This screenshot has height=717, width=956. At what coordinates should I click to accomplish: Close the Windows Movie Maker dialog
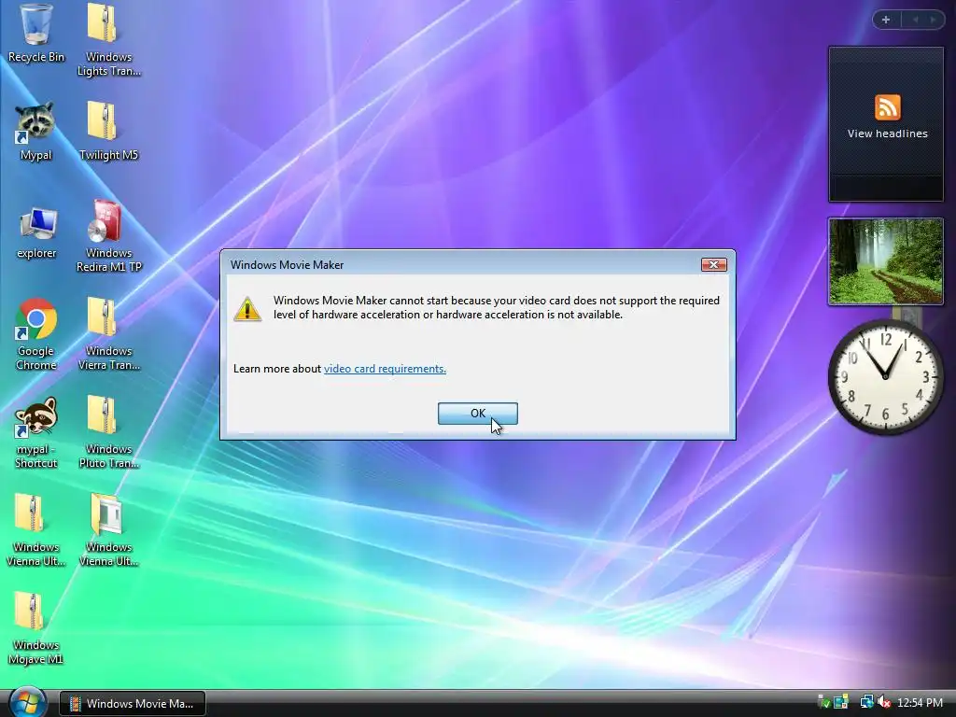pos(713,264)
